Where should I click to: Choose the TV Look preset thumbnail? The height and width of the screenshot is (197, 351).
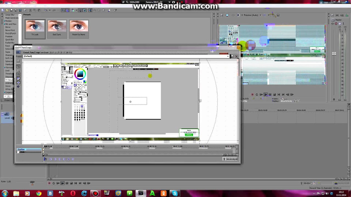(35, 28)
